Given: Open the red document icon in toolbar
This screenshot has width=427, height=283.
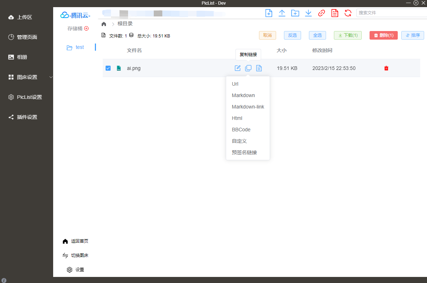Looking at the screenshot, I should [x=335, y=13].
